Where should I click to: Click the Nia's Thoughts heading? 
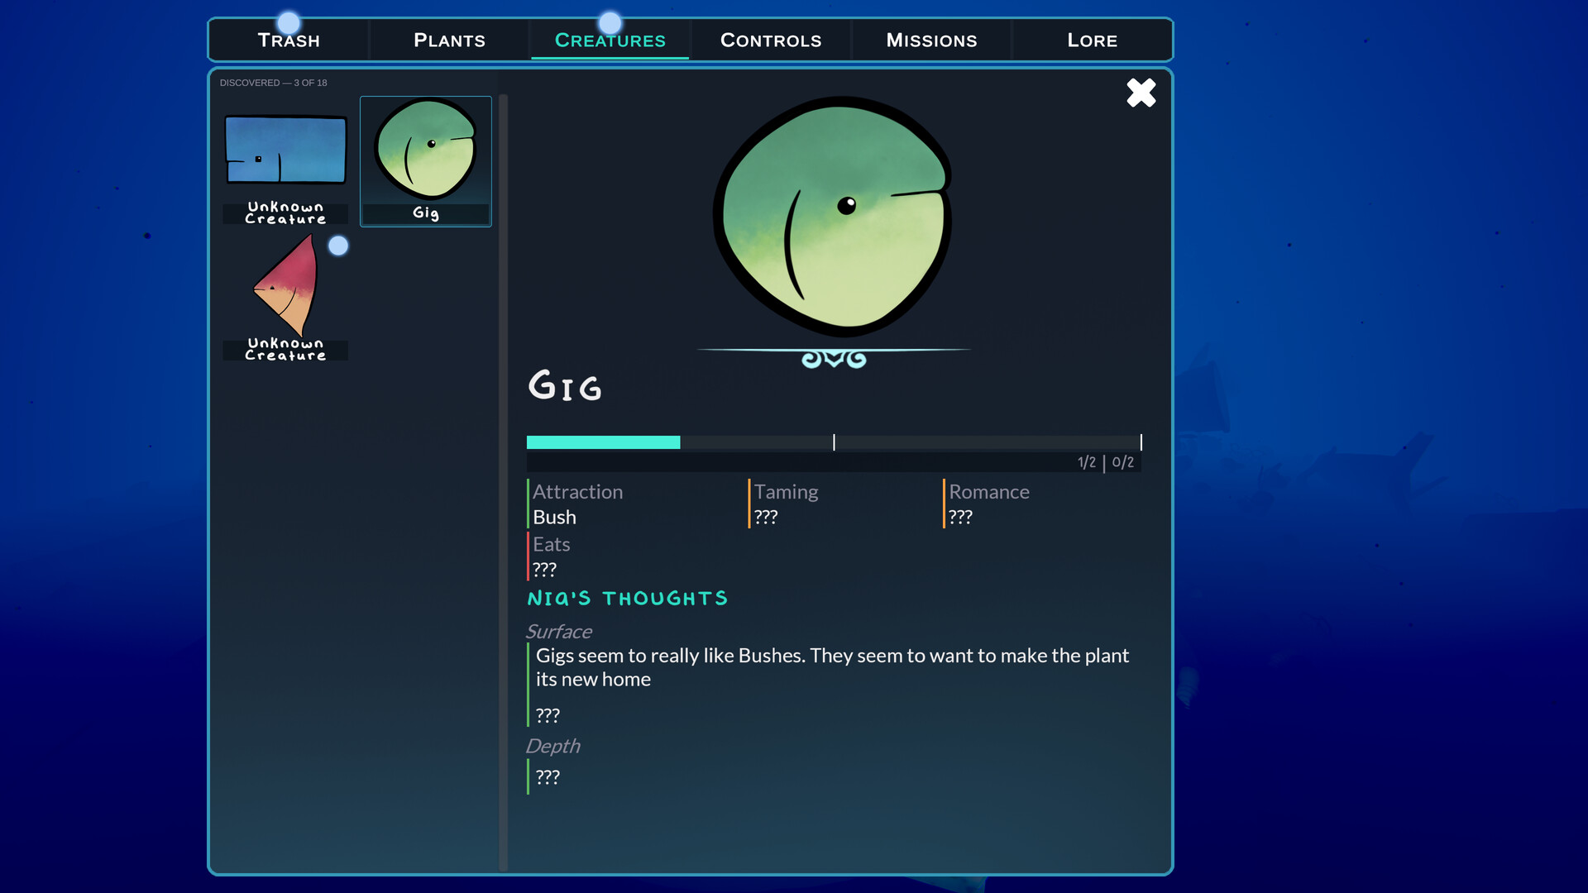pos(628,598)
